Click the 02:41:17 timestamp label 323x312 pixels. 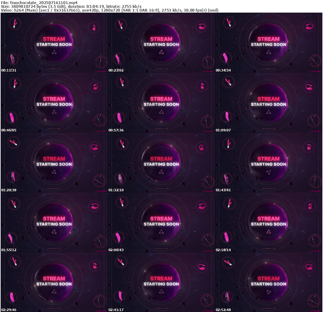point(116,310)
